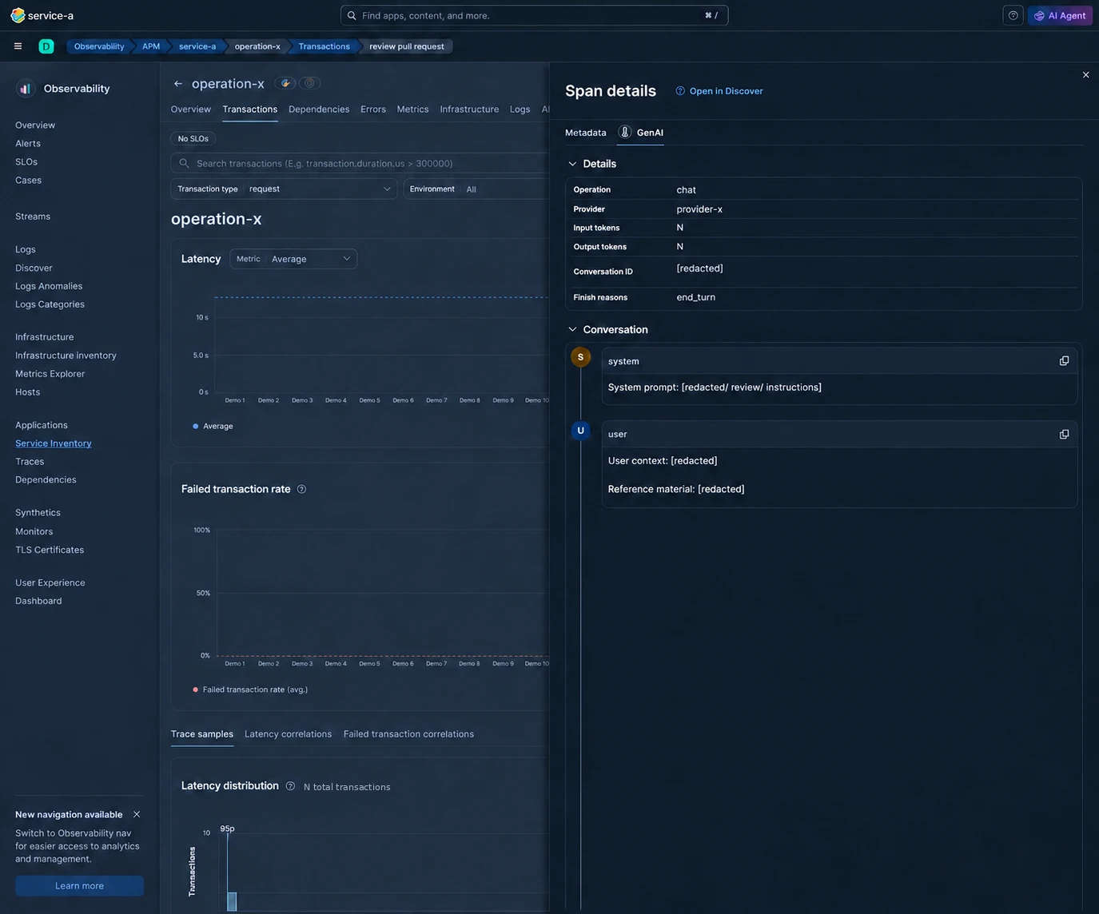Open the AI Agent panel

[x=1060, y=15]
